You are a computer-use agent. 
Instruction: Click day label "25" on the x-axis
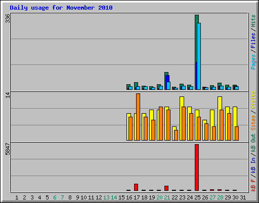point(197,197)
